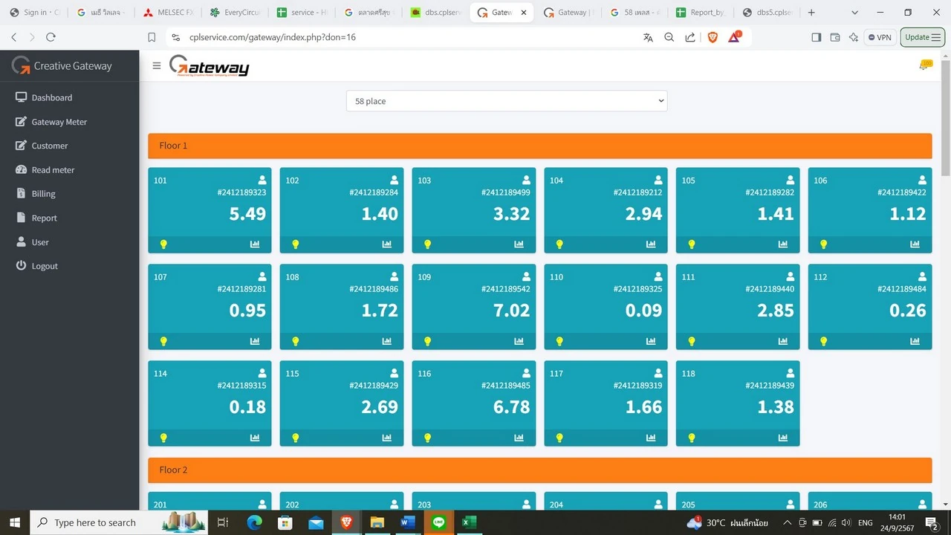Switch to the MELSEC FX browser tab
The height and width of the screenshot is (535, 951).
coord(167,13)
